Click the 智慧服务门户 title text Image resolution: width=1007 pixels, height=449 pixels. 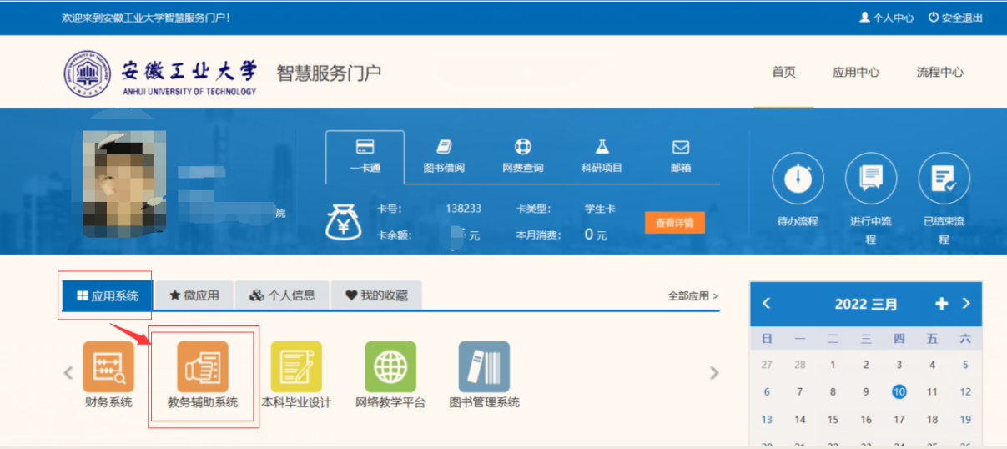point(329,73)
